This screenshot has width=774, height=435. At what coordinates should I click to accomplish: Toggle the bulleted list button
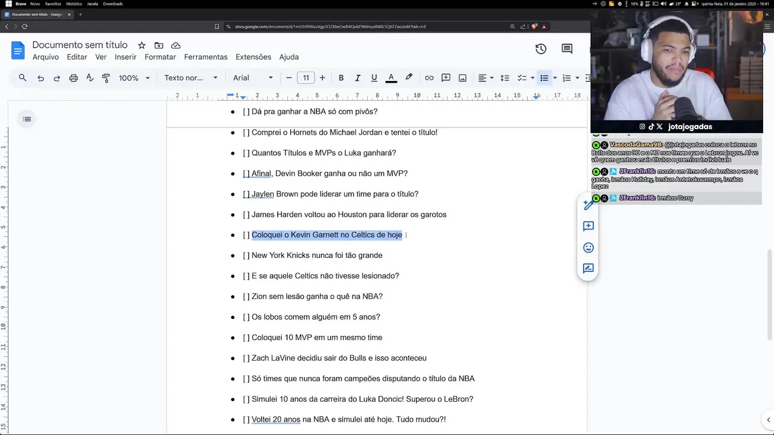click(544, 78)
